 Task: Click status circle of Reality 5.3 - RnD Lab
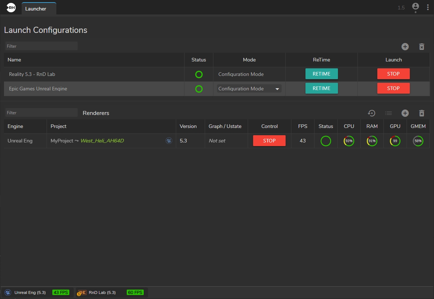(199, 74)
